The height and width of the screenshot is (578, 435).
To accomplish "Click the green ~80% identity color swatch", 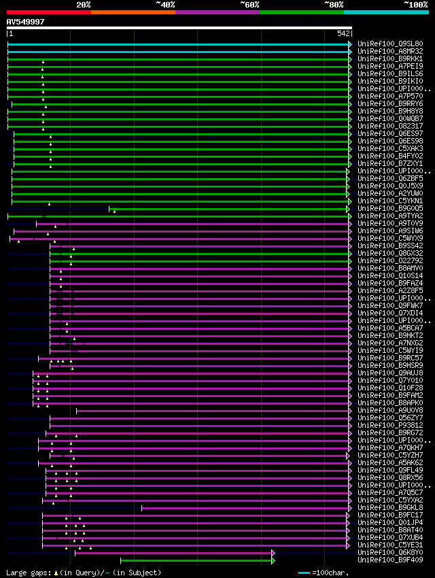I will coord(302,12).
